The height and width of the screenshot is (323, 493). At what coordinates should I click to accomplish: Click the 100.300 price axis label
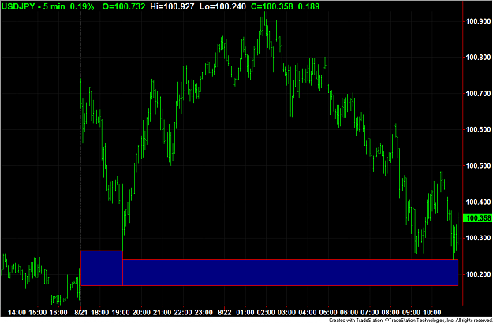pyautogui.click(x=478, y=238)
